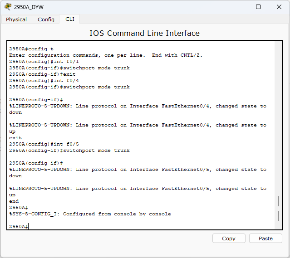Image resolution: width=290 pixels, height=258 pixels.
Task: Click the Packet Tracer switch icon in title bar
Action: tap(8, 7)
